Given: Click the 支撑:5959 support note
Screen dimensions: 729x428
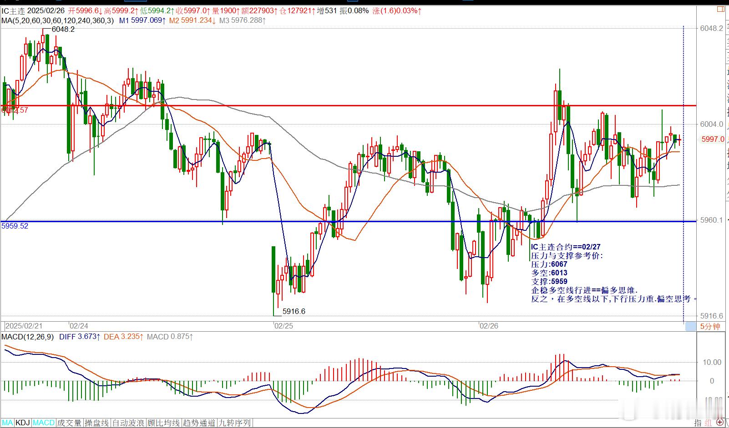Looking at the screenshot, I should coord(549,281).
